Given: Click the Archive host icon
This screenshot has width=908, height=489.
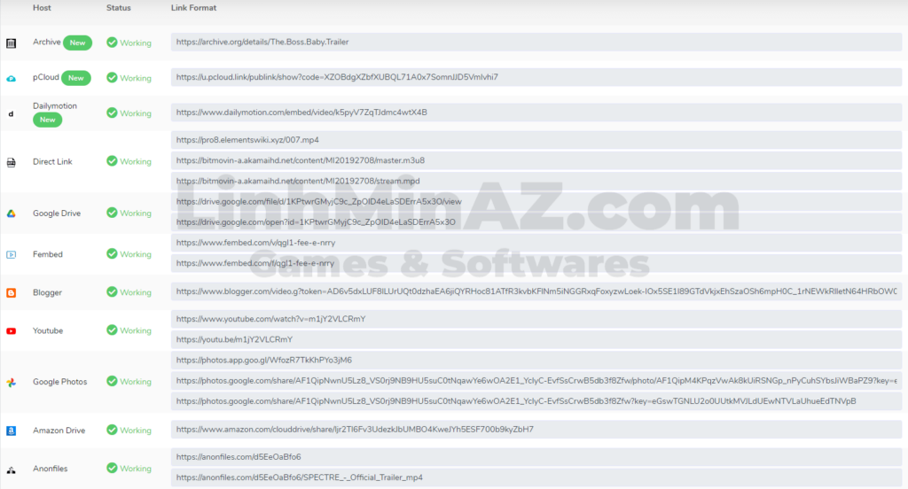Looking at the screenshot, I should coord(11,43).
